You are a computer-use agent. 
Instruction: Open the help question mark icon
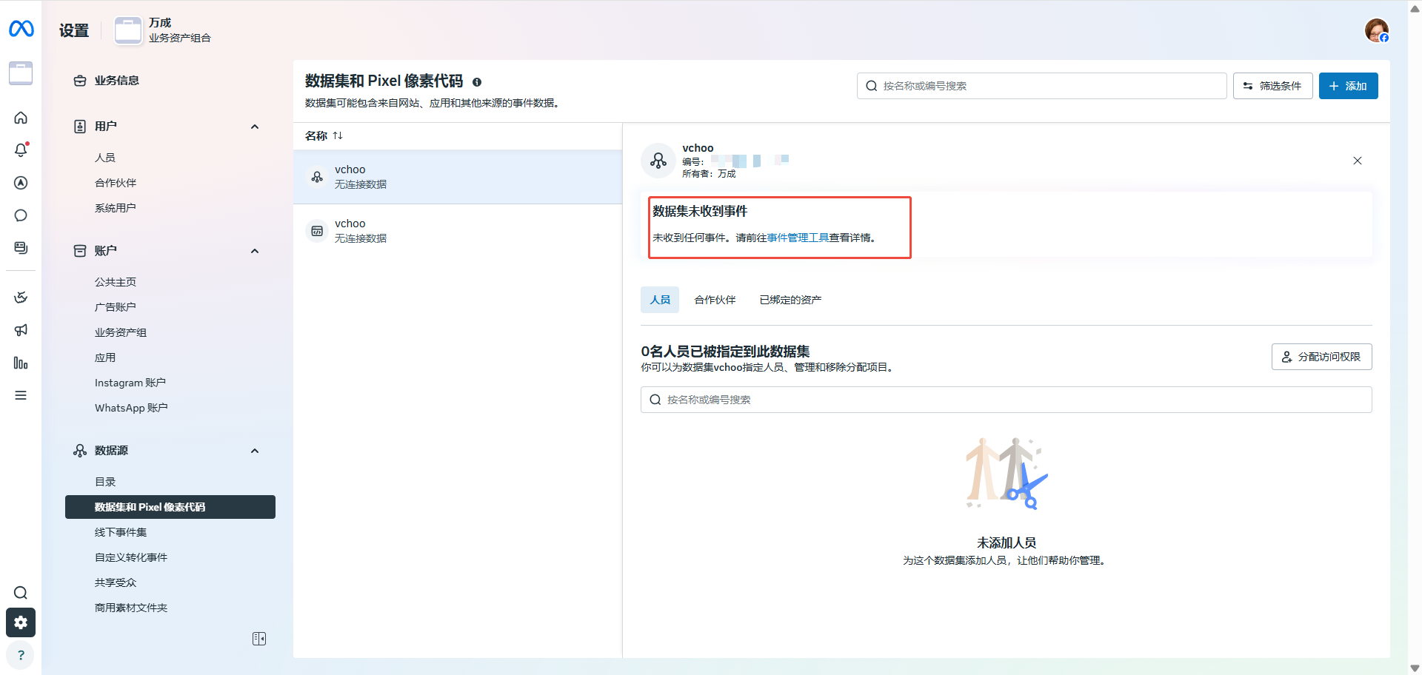pos(21,655)
